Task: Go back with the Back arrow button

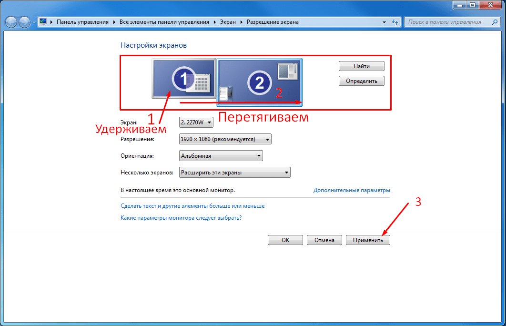Action: point(11,22)
